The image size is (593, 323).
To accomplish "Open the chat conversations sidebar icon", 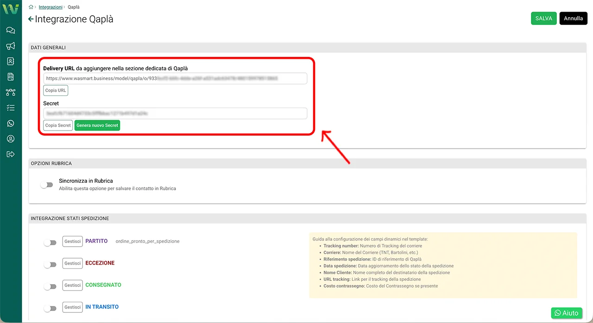I will point(11,31).
